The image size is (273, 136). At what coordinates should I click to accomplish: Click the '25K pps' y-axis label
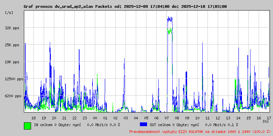point(12,45)
